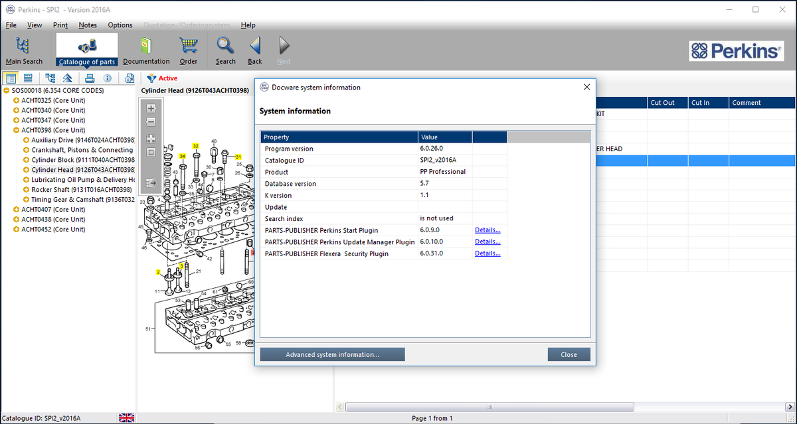
Task: Toggle the tree list view button
Action: (11, 78)
